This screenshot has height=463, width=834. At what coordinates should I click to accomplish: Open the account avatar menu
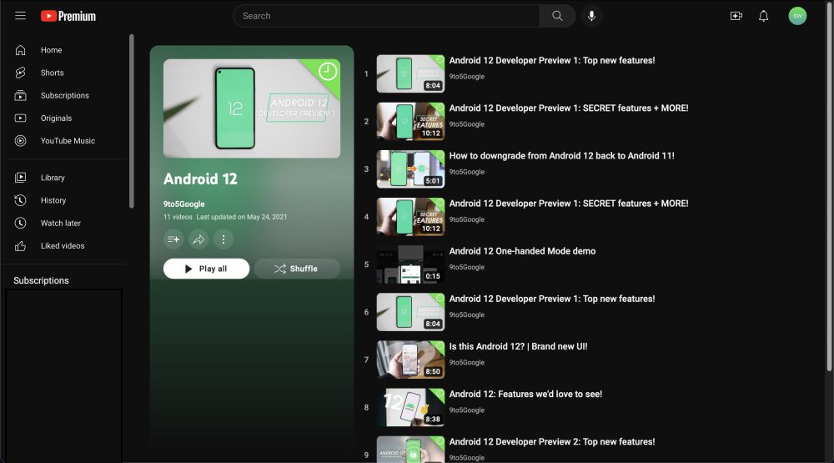click(797, 16)
